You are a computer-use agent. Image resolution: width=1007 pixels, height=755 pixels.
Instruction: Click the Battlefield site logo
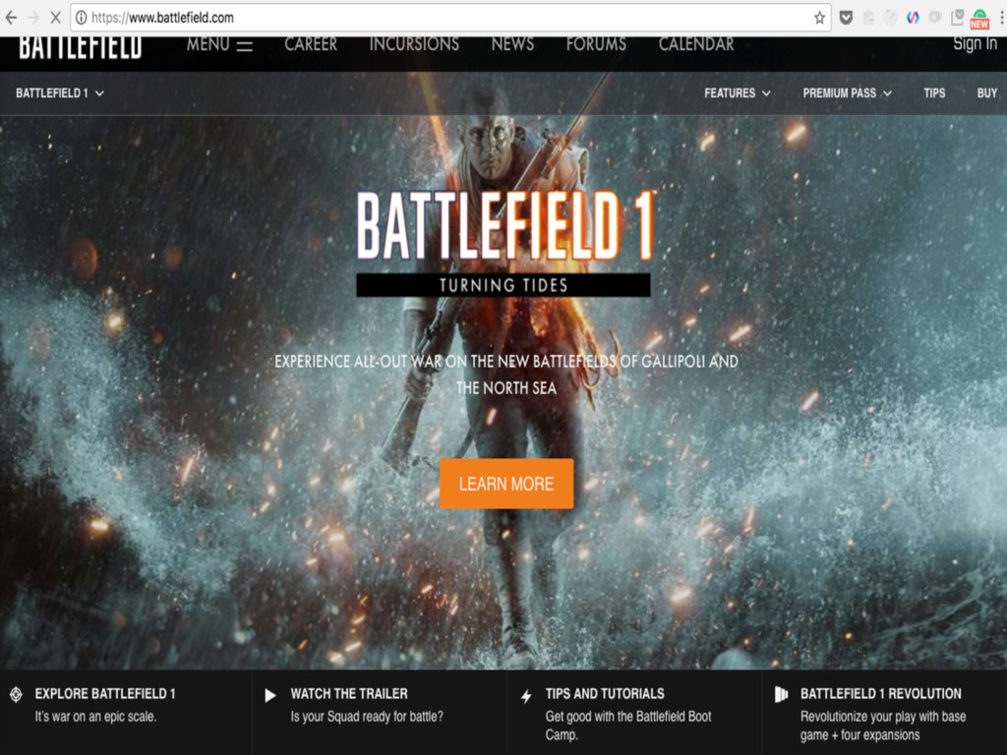click(81, 47)
